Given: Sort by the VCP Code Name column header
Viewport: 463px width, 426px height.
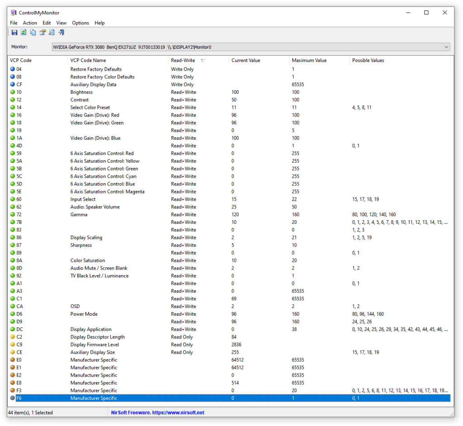Looking at the screenshot, I should [118, 60].
